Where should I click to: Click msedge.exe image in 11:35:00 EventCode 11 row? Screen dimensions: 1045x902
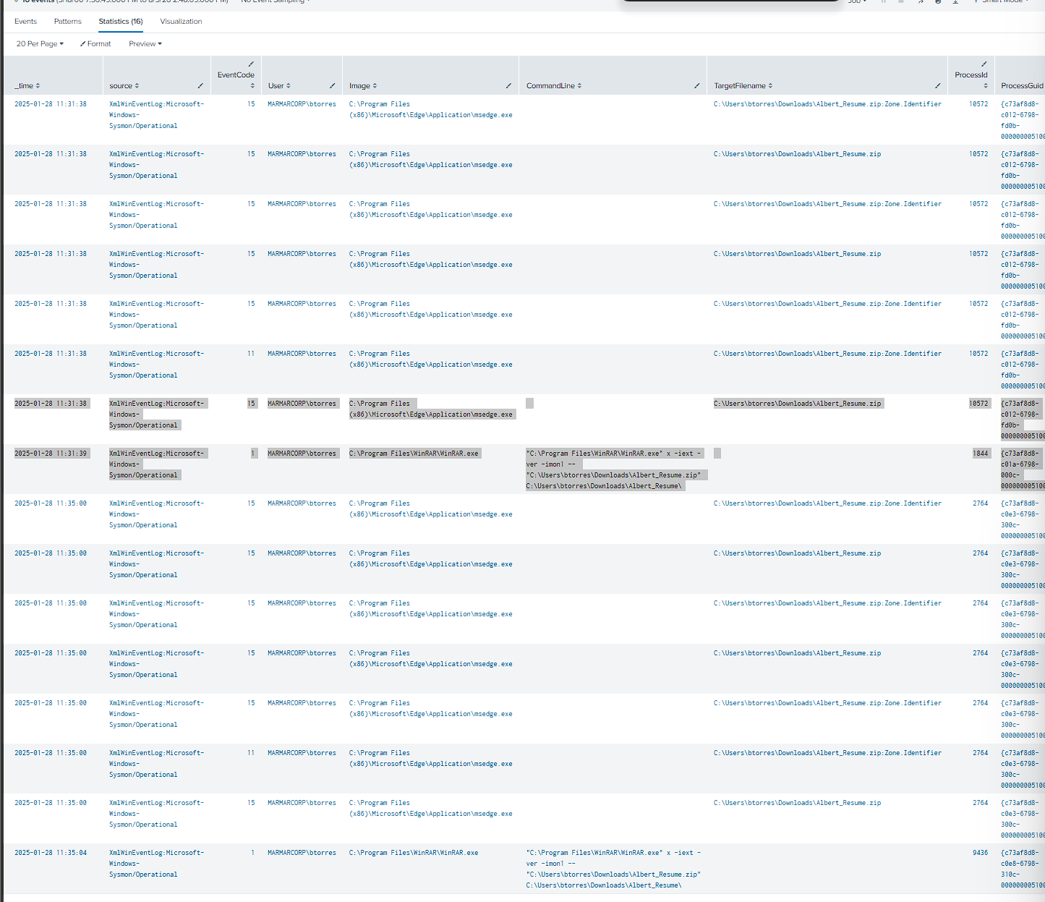pyautogui.click(x=431, y=759)
